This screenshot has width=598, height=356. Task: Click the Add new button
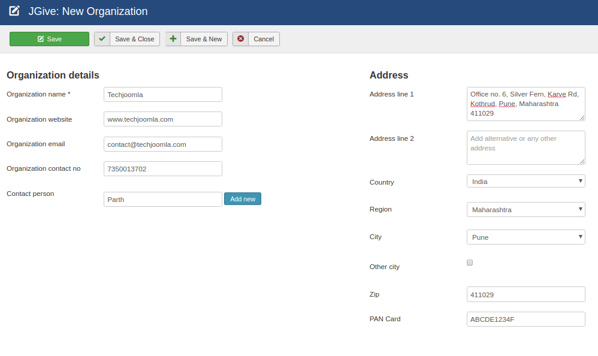[x=243, y=199]
